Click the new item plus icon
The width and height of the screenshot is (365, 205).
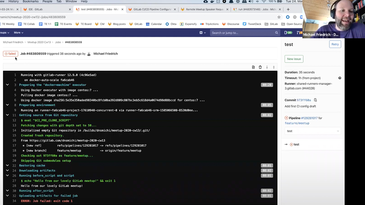(x=202, y=33)
